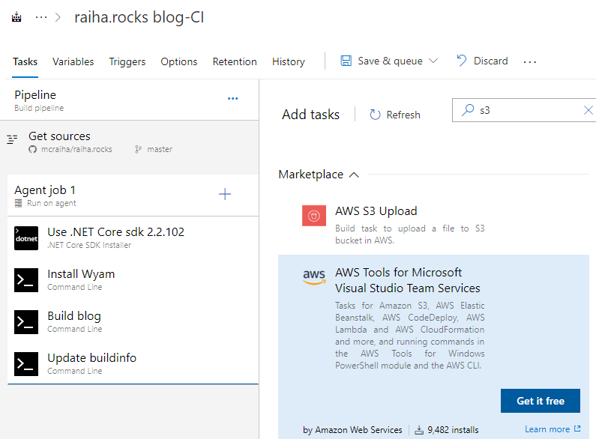Clear the s3 search text
Image resolution: width=596 pixels, height=439 pixels.
click(x=588, y=110)
